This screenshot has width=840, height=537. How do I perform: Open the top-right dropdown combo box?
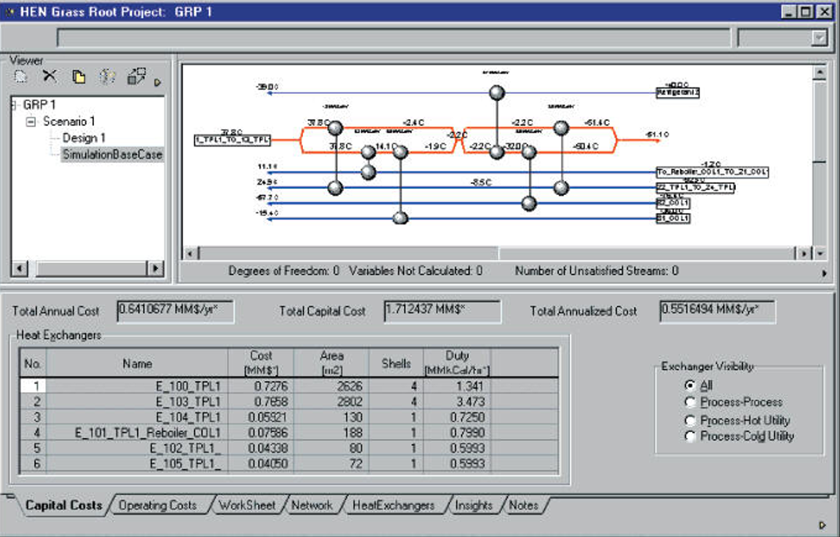pos(819,38)
